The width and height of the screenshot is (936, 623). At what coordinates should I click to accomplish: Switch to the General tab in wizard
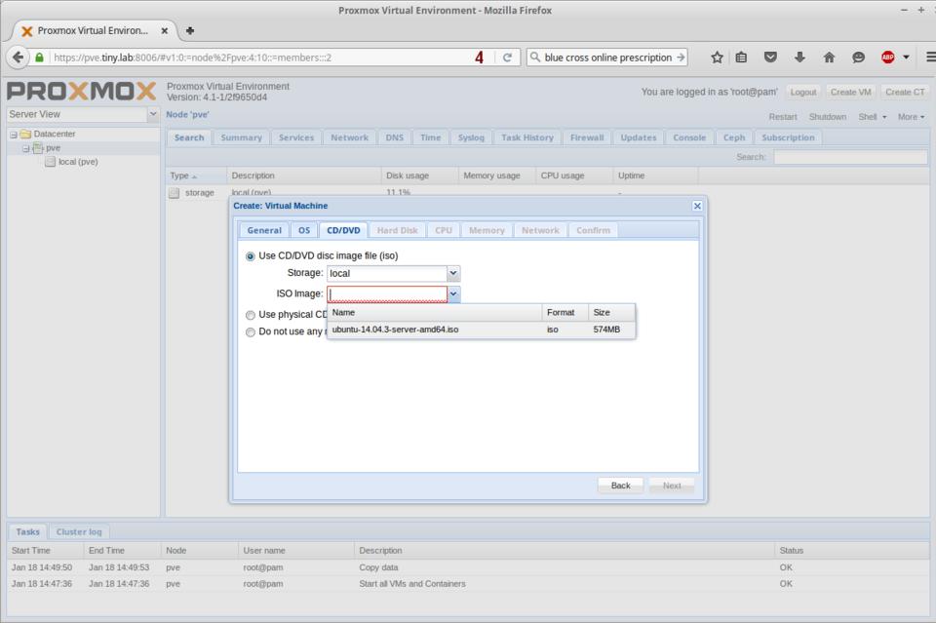click(263, 230)
